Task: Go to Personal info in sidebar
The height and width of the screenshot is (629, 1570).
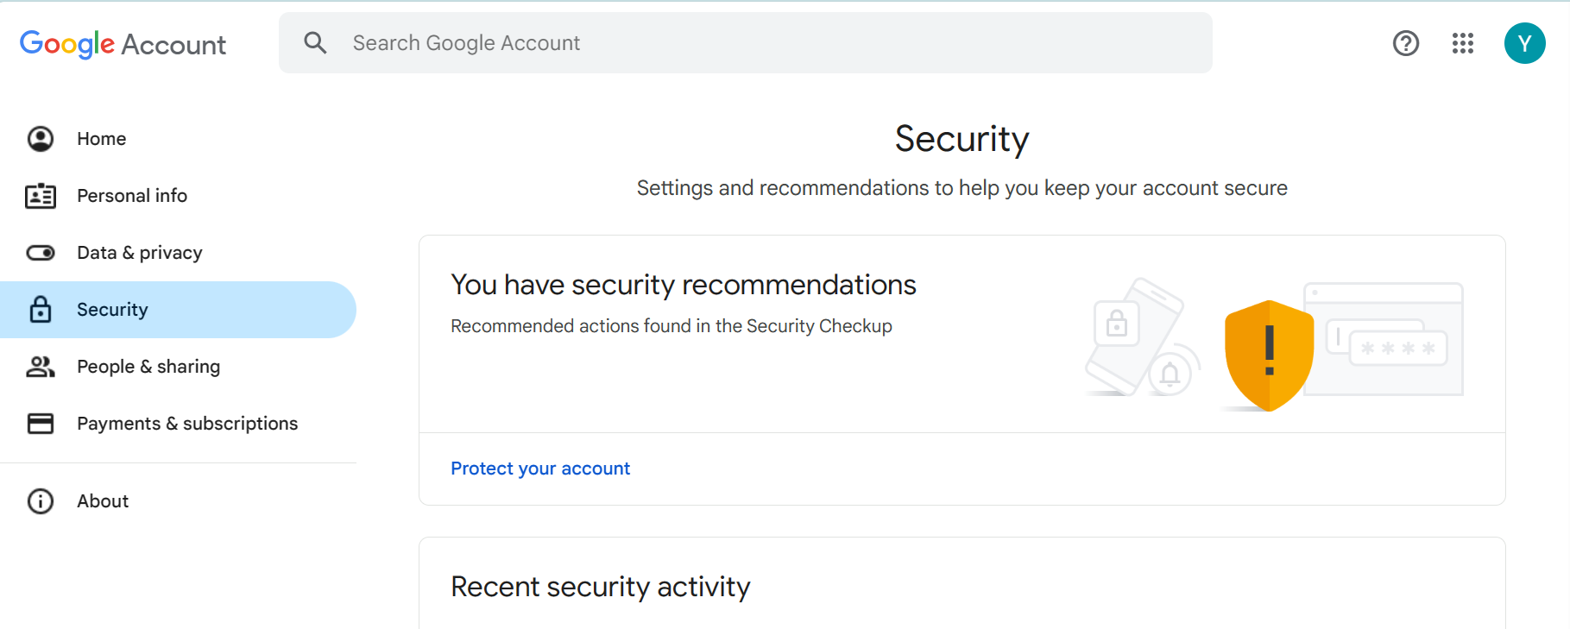Action: (x=132, y=196)
